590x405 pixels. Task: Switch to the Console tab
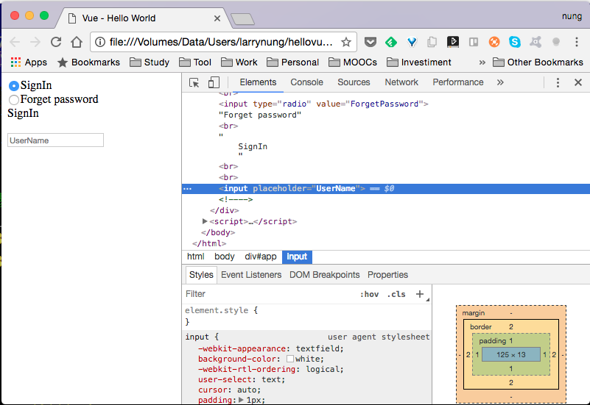[306, 82]
